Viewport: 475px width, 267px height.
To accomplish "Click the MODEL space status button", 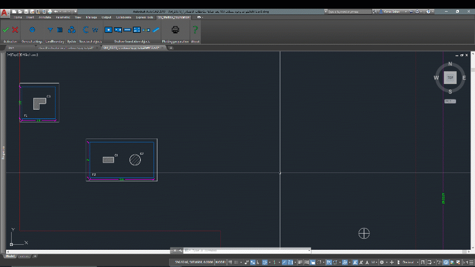I will [220, 262].
